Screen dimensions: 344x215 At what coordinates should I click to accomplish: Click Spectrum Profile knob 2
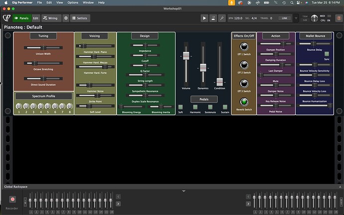26,106
